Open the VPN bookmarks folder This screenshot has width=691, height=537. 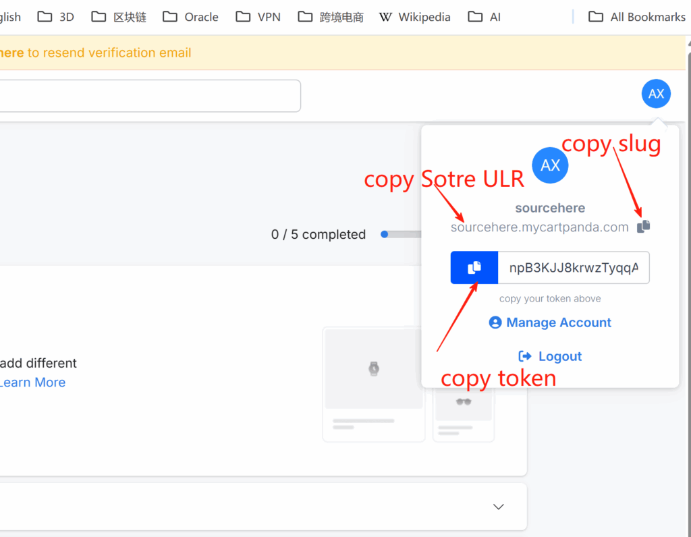258,17
